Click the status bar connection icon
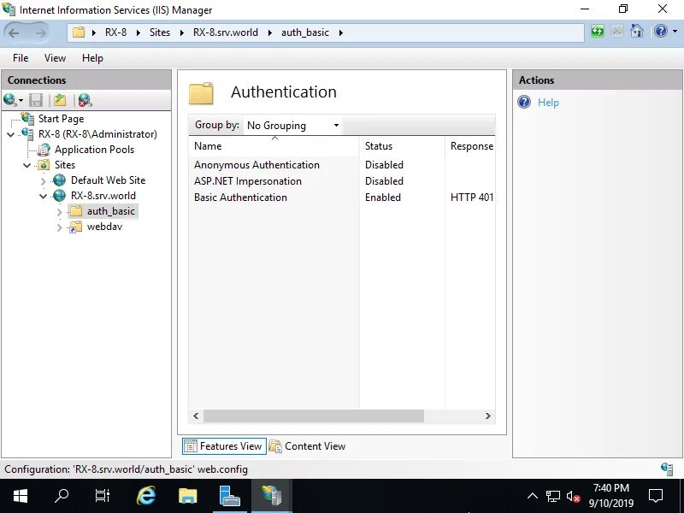This screenshot has height=513, width=684. [667, 469]
